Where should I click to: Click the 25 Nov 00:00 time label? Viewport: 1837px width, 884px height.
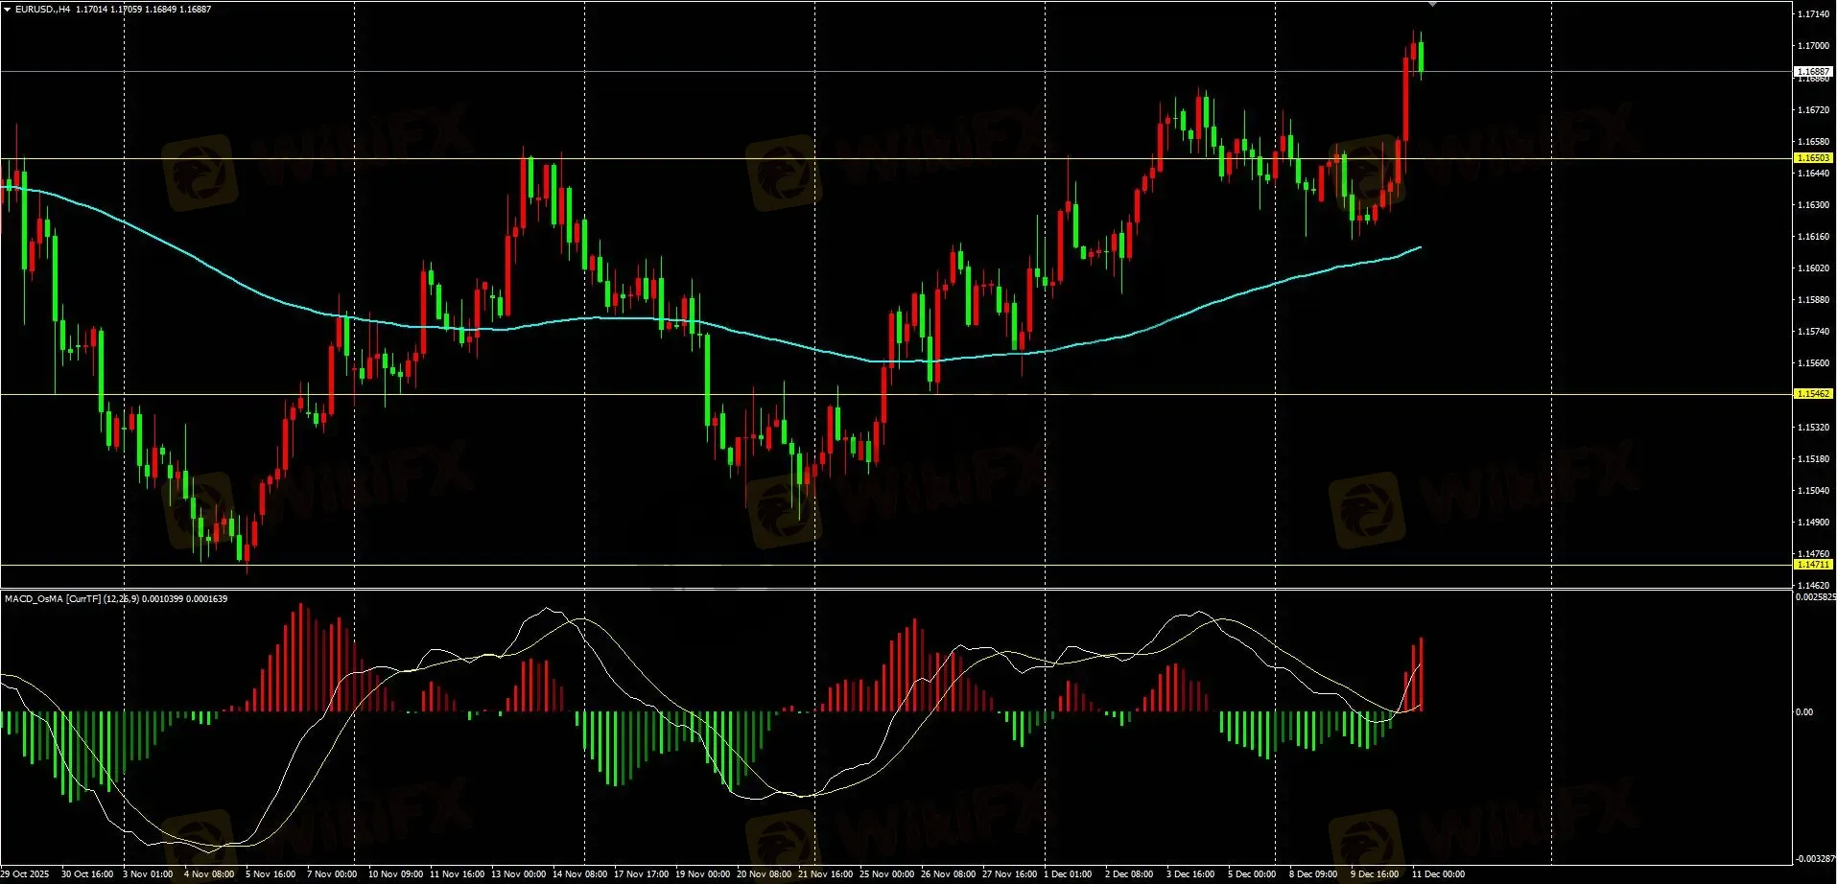(887, 874)
